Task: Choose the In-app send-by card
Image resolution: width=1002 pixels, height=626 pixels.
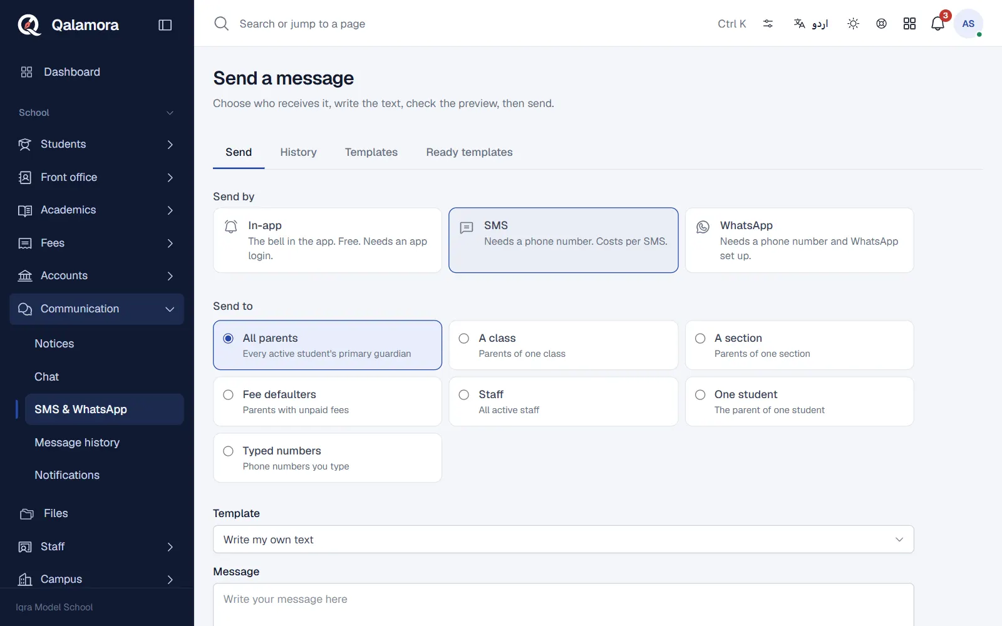Action: (x=328, y=240)
